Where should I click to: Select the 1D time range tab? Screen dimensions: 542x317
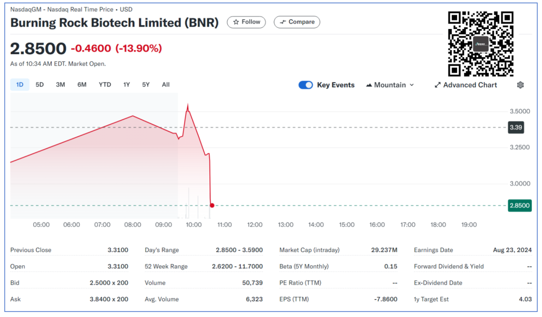20,85
